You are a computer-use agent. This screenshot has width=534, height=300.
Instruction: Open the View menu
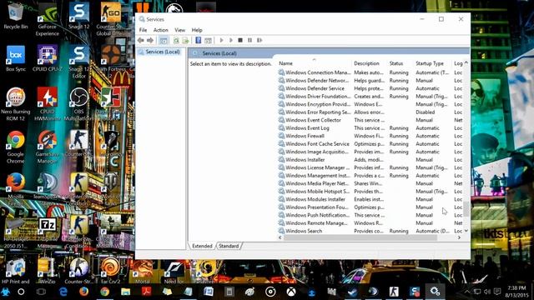(180, 30)
